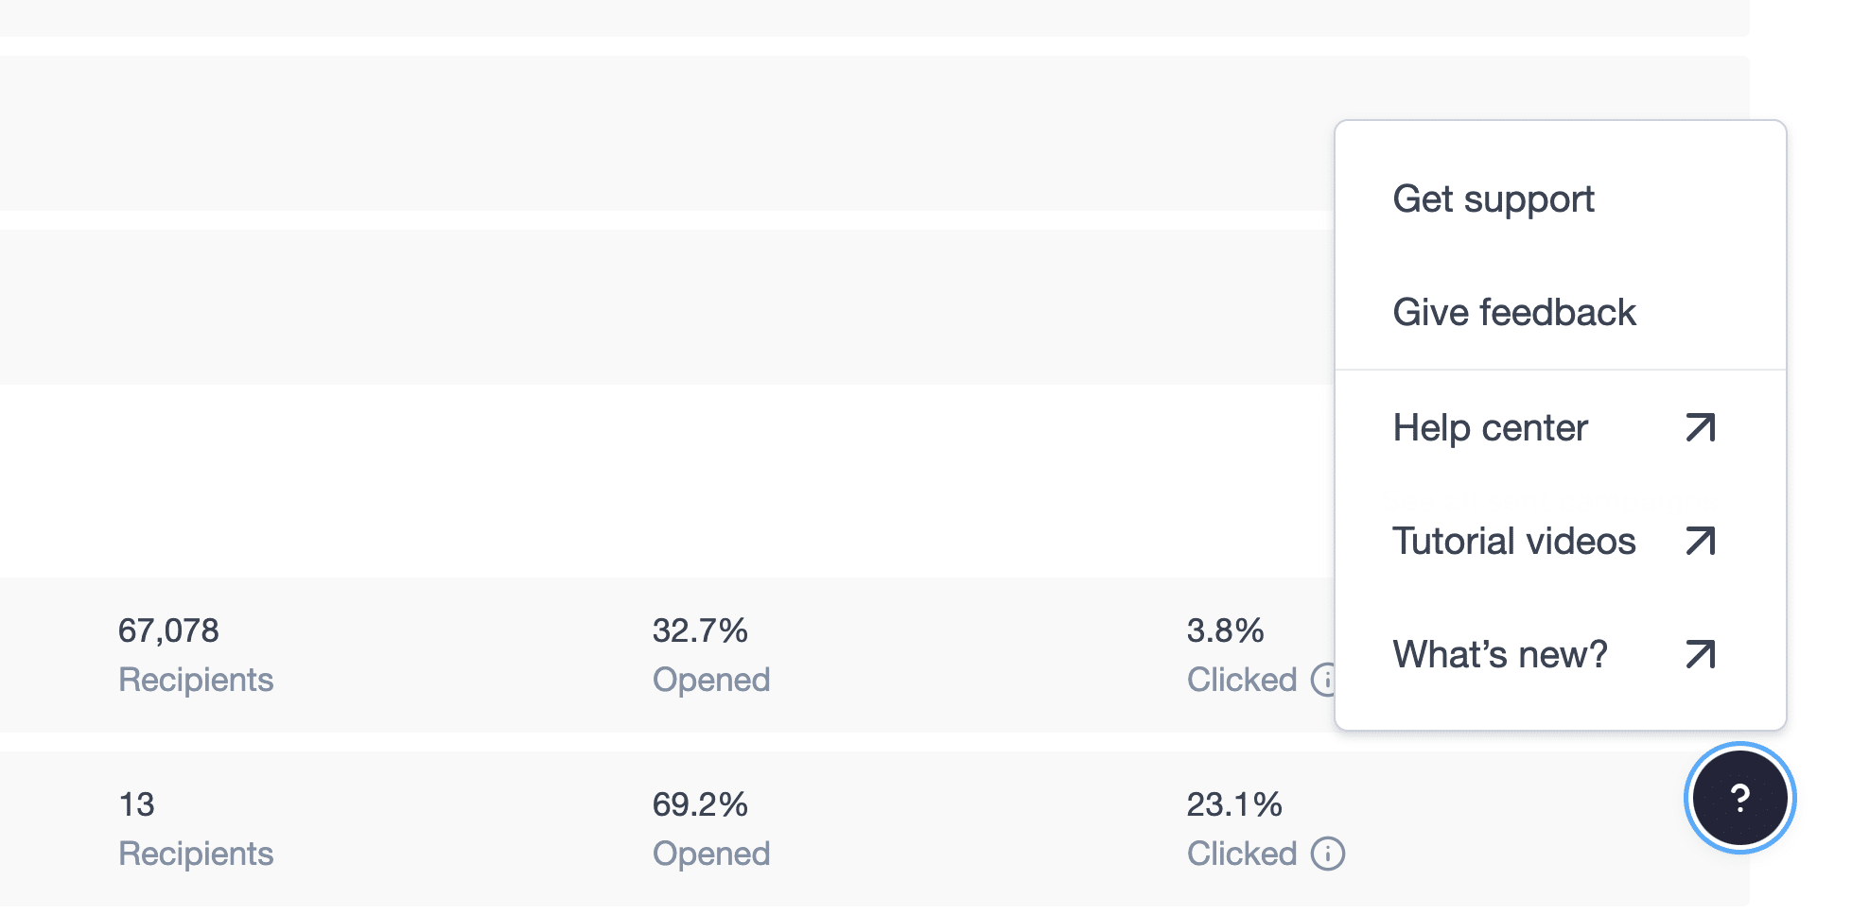Click the external arrow beside Tutorial videos
The width and height of the screenshot is (1852, 915).
[1700, 542]
